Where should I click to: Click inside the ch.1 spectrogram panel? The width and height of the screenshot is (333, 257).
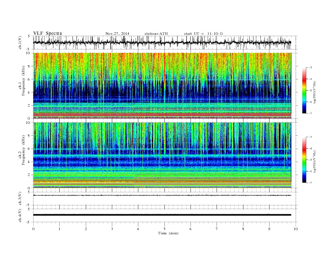tap(162, 86)
